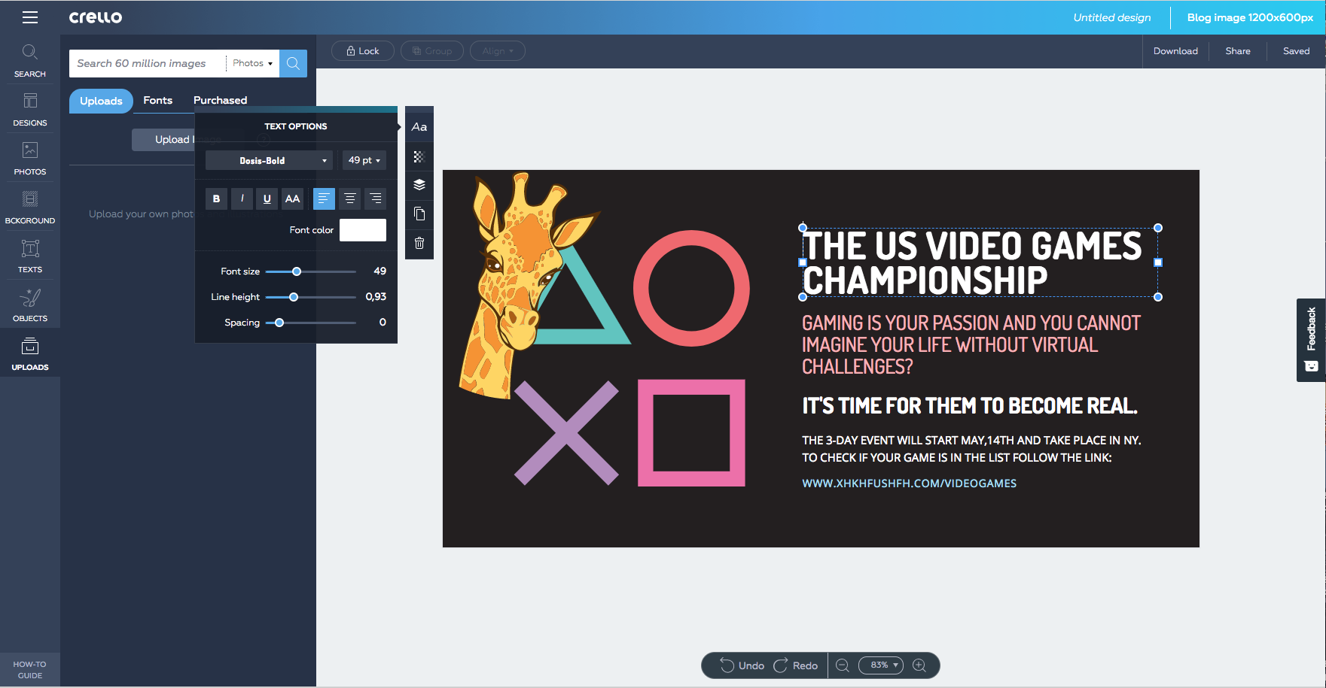Click the Spacing slider handle

click(279, 323)
